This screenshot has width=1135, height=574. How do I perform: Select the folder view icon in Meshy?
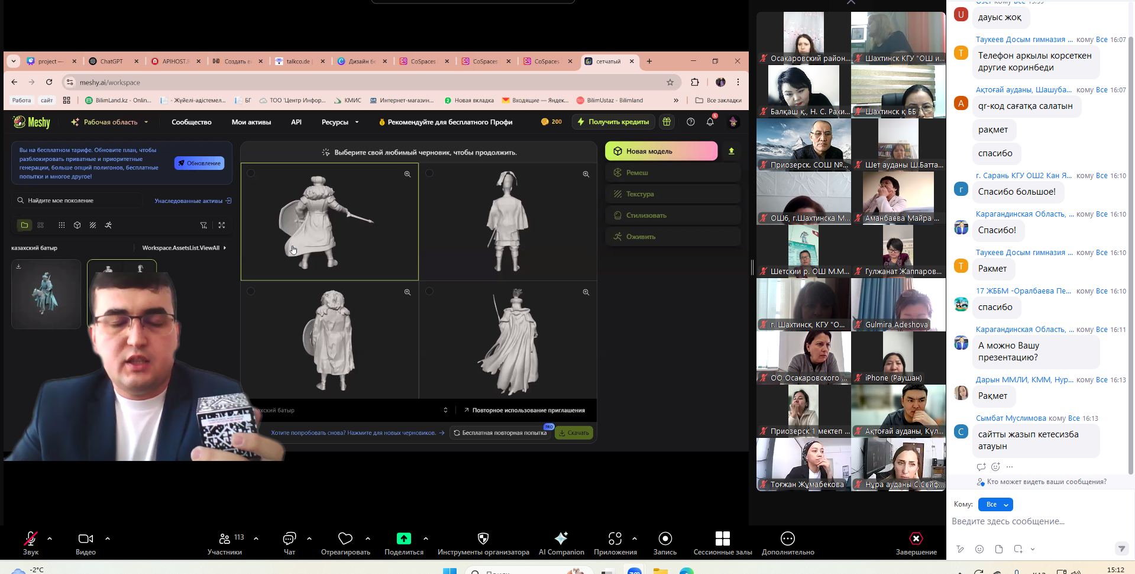(24, 225)
